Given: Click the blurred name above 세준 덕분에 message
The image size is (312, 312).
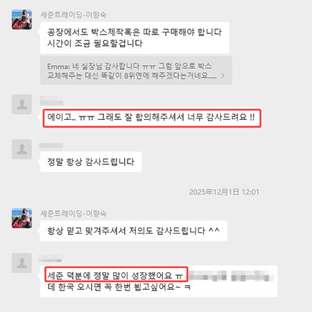Looking at the screenshot, I should (x=50, y=259).
